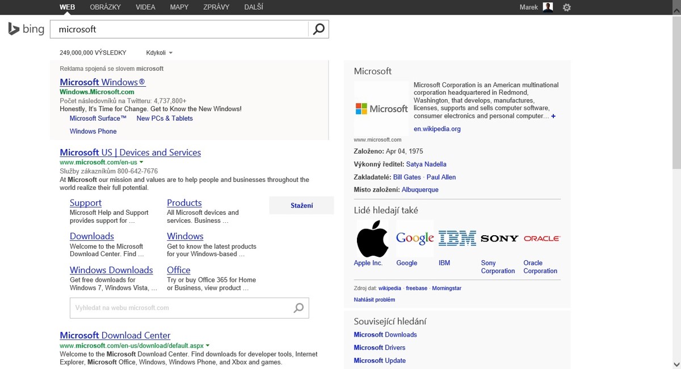
Task: Open the Windows Phone ad link
Action: tap(93, 132)
